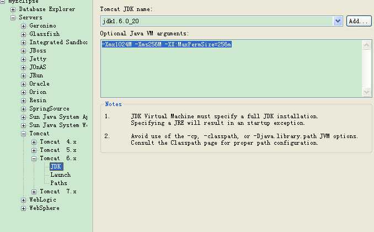Viewport: 374px width, 232px height.
Task: Expand the SpringSource server node
Action: (x=23, y=109)
